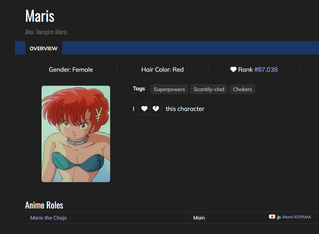Open the Chokers tag
319x234 pixels.
tap(242, 89)
